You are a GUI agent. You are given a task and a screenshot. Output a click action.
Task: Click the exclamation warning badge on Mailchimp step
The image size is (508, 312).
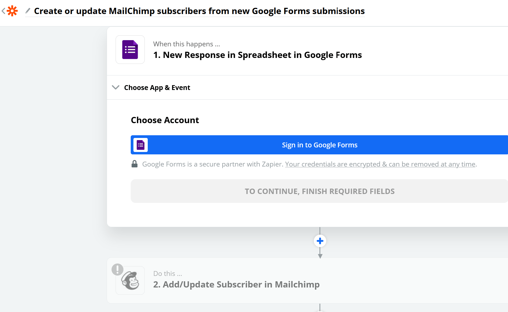click(117, 269)
